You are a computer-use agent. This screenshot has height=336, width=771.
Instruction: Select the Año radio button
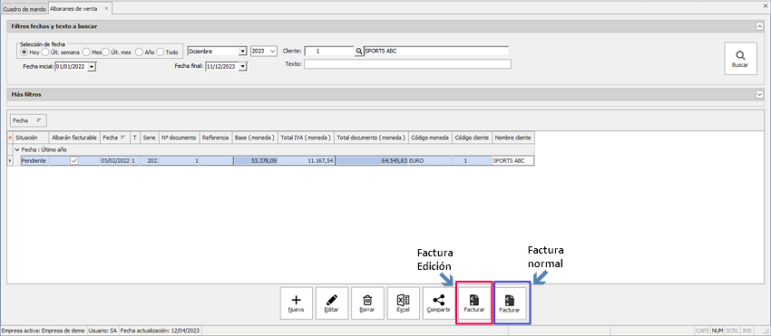coord(139,52)
